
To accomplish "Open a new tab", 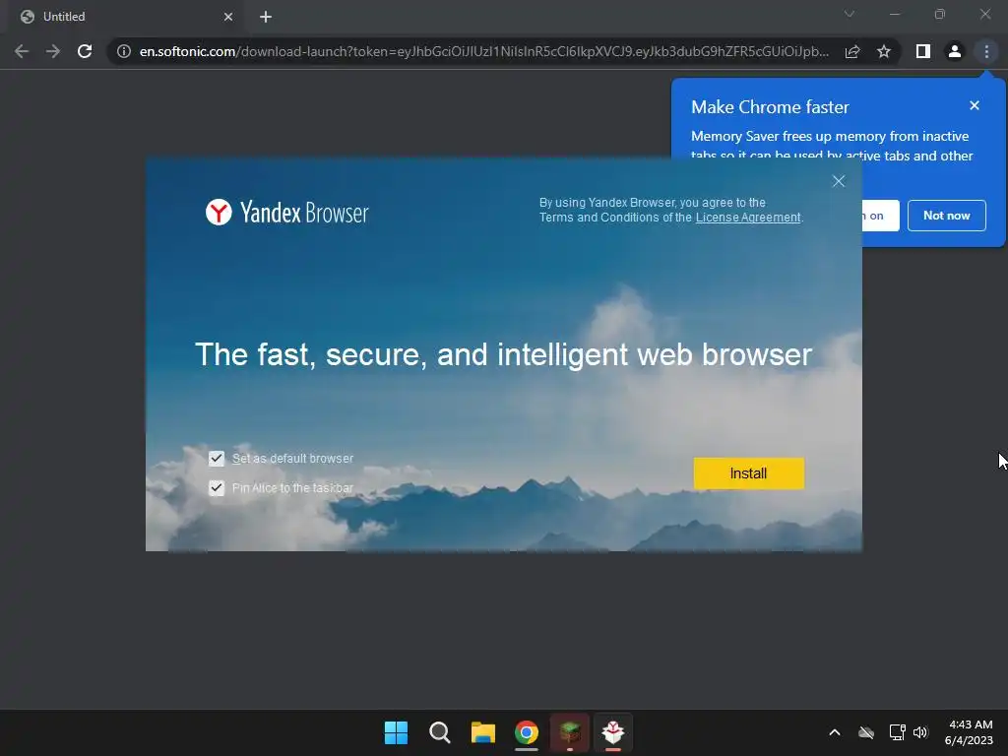I will (x=266, y=17).
